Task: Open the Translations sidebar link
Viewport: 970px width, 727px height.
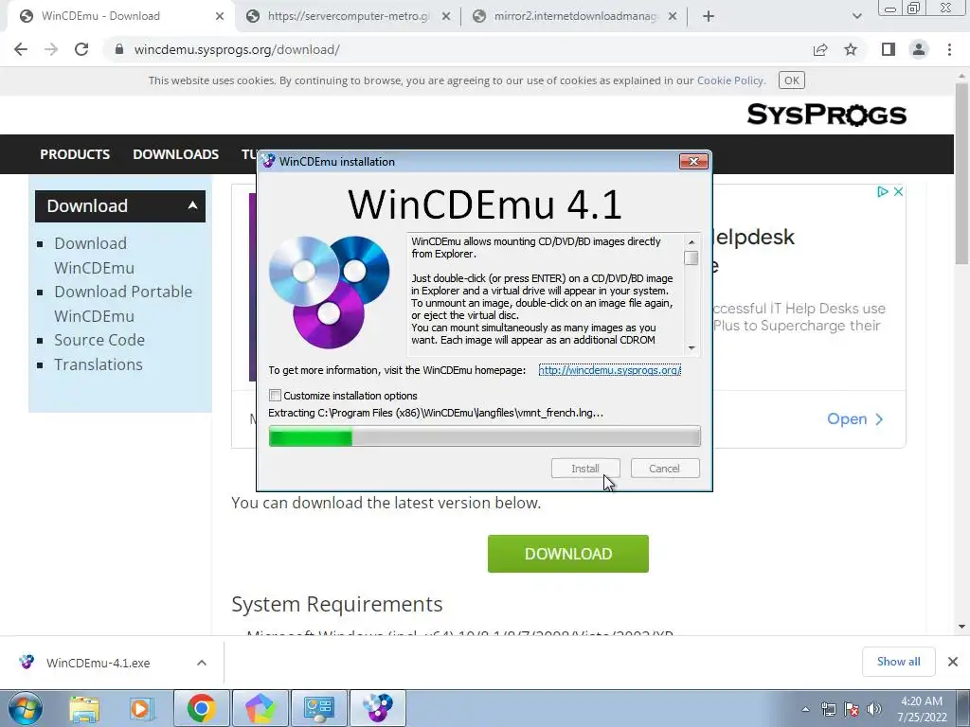Action: (99, 364)
